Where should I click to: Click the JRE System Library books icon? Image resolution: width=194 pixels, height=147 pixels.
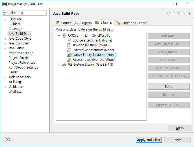[x=64, y=65]
